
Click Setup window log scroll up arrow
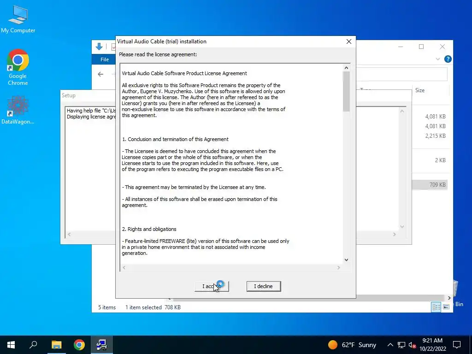point(402,112)
